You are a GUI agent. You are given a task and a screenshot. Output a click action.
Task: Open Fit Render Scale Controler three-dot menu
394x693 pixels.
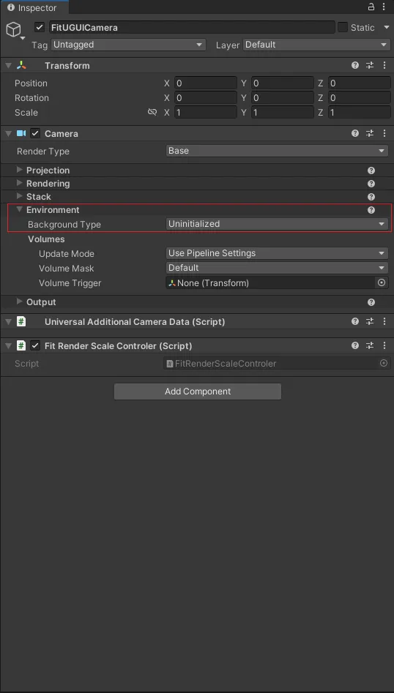point(384,345)
